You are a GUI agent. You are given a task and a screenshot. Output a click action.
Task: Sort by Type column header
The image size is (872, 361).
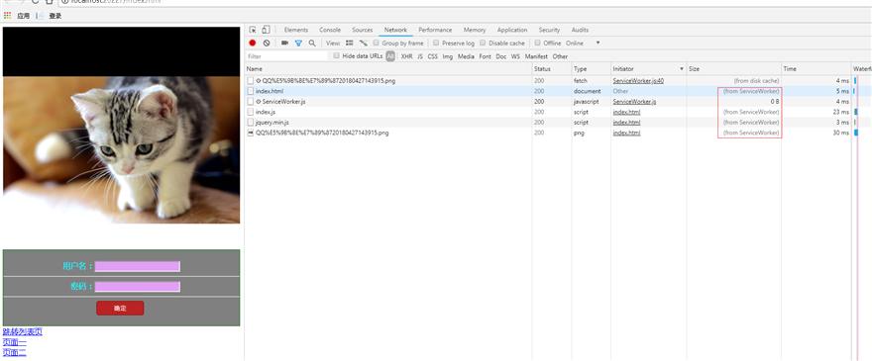(592, 69)
